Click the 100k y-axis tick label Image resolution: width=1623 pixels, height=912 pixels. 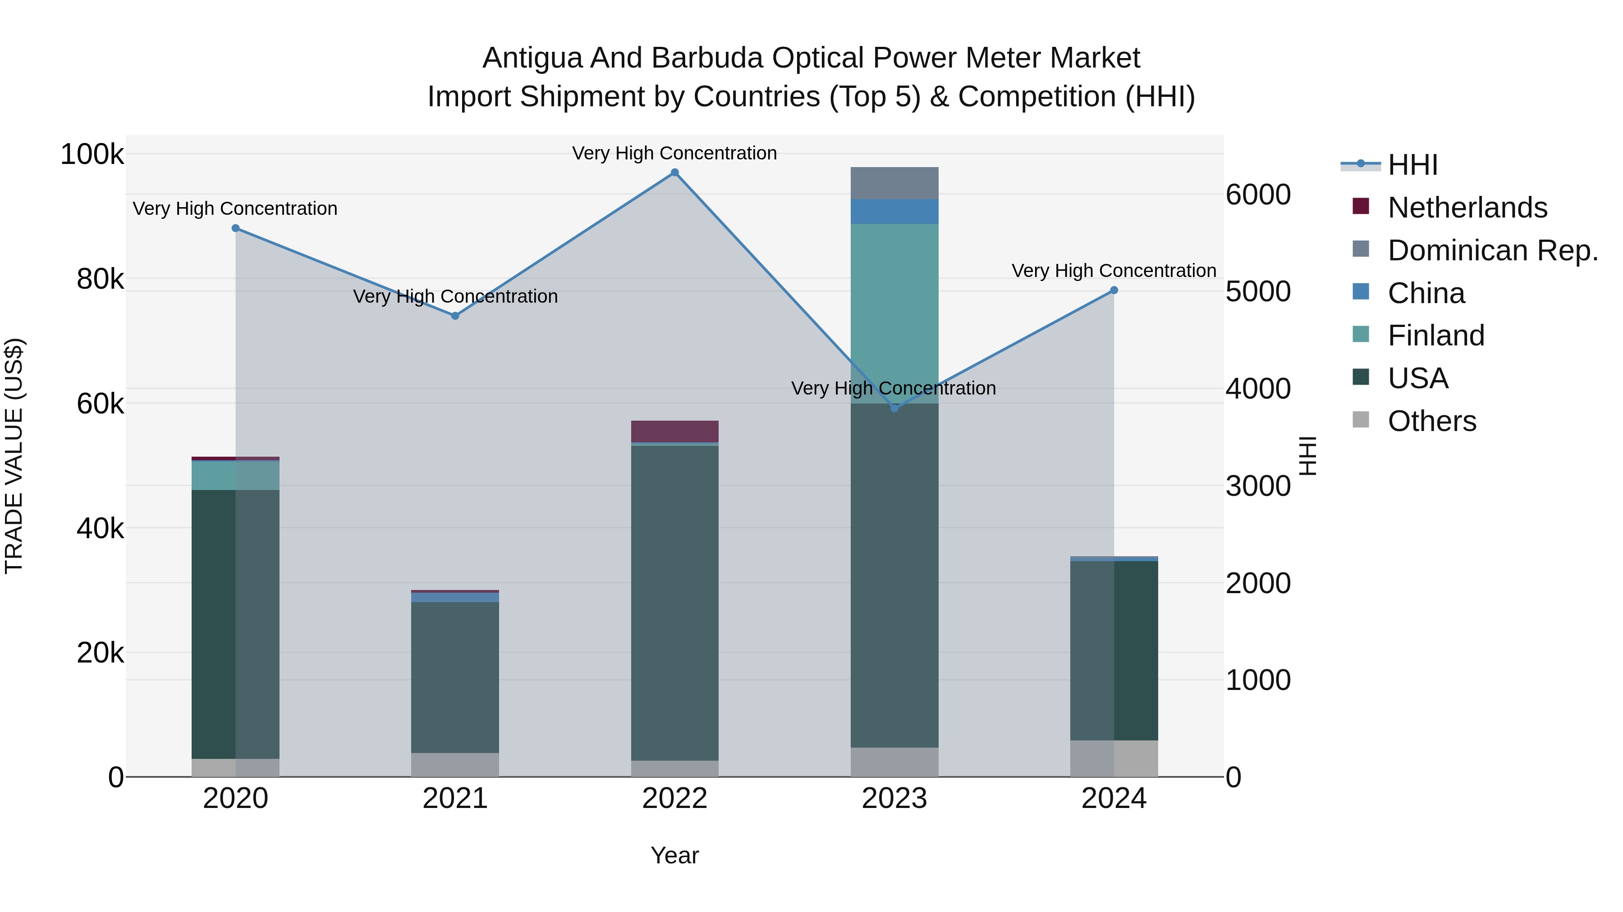click(x=92, y=154)
